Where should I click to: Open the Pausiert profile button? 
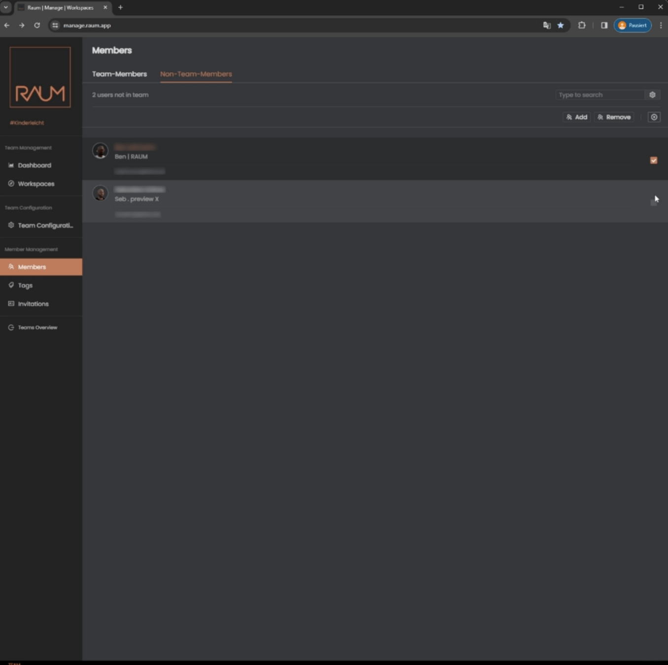633,26
